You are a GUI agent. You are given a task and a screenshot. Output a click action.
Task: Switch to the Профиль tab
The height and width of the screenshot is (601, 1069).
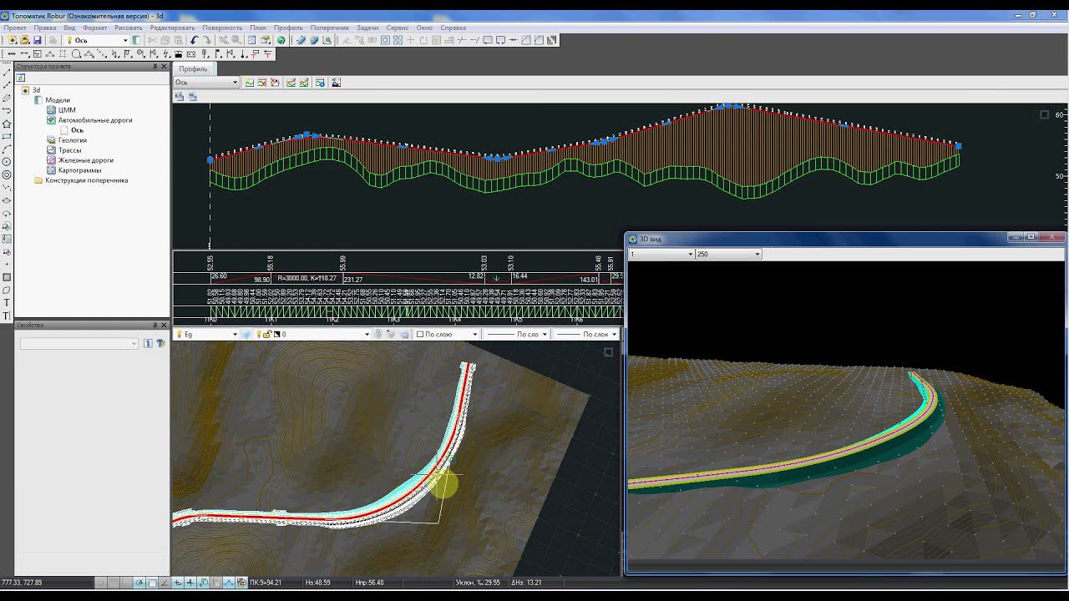[x=194, y=69]
